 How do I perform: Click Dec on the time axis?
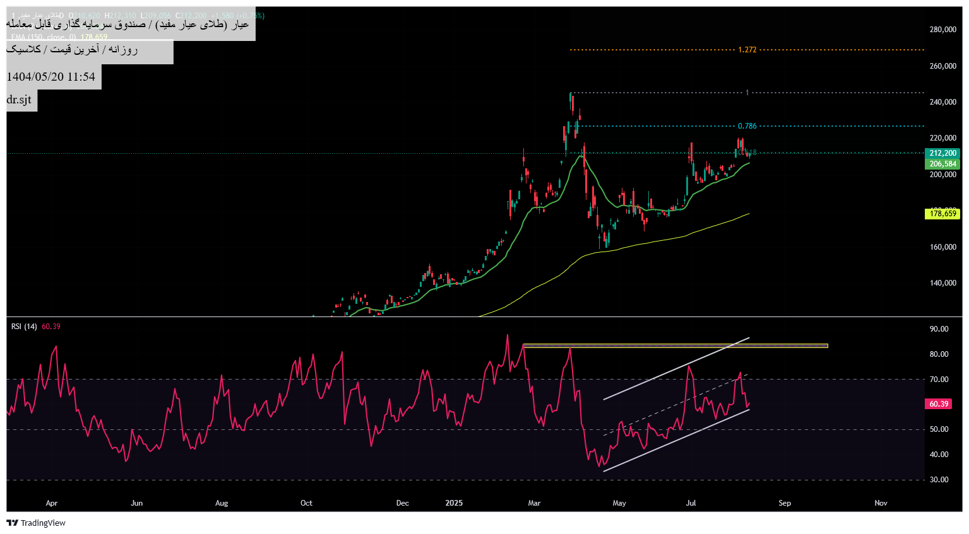pyautogui.click(x=402, y=503)
